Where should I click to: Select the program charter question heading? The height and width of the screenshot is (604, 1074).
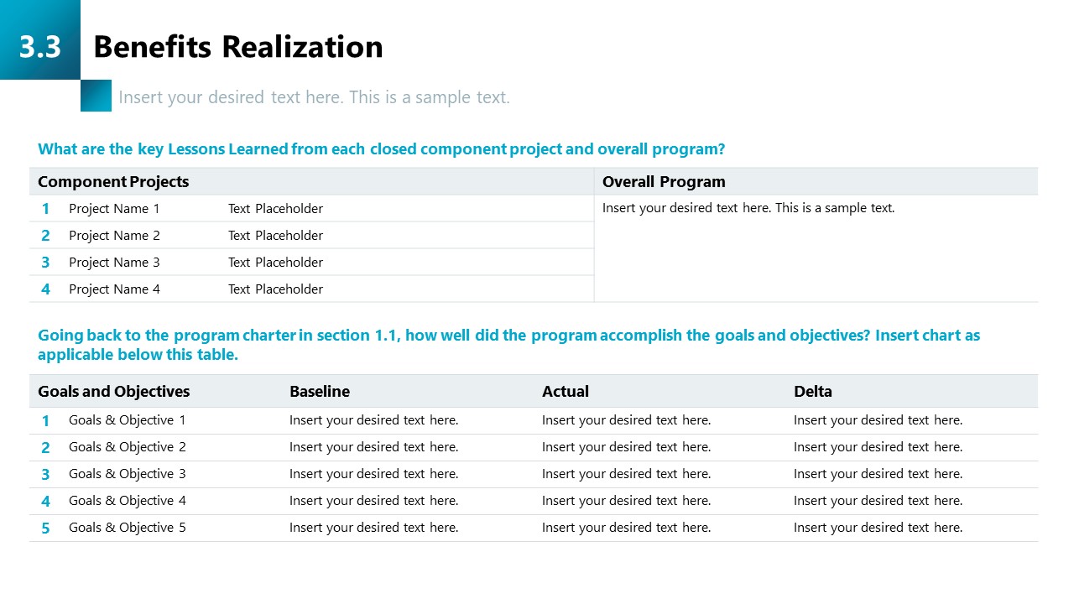pyautogui.click(x=508, y=345)
